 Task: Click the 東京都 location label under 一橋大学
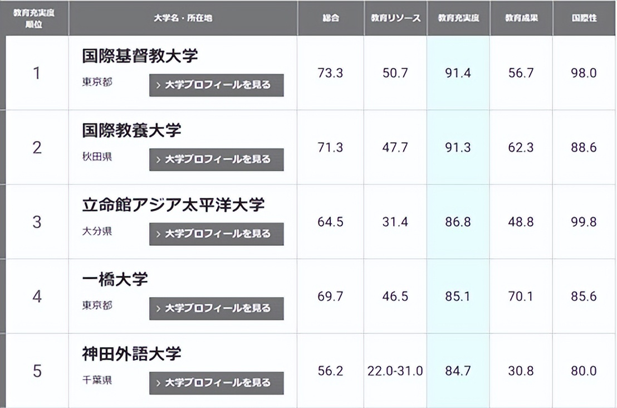click(x=97, y=305)
